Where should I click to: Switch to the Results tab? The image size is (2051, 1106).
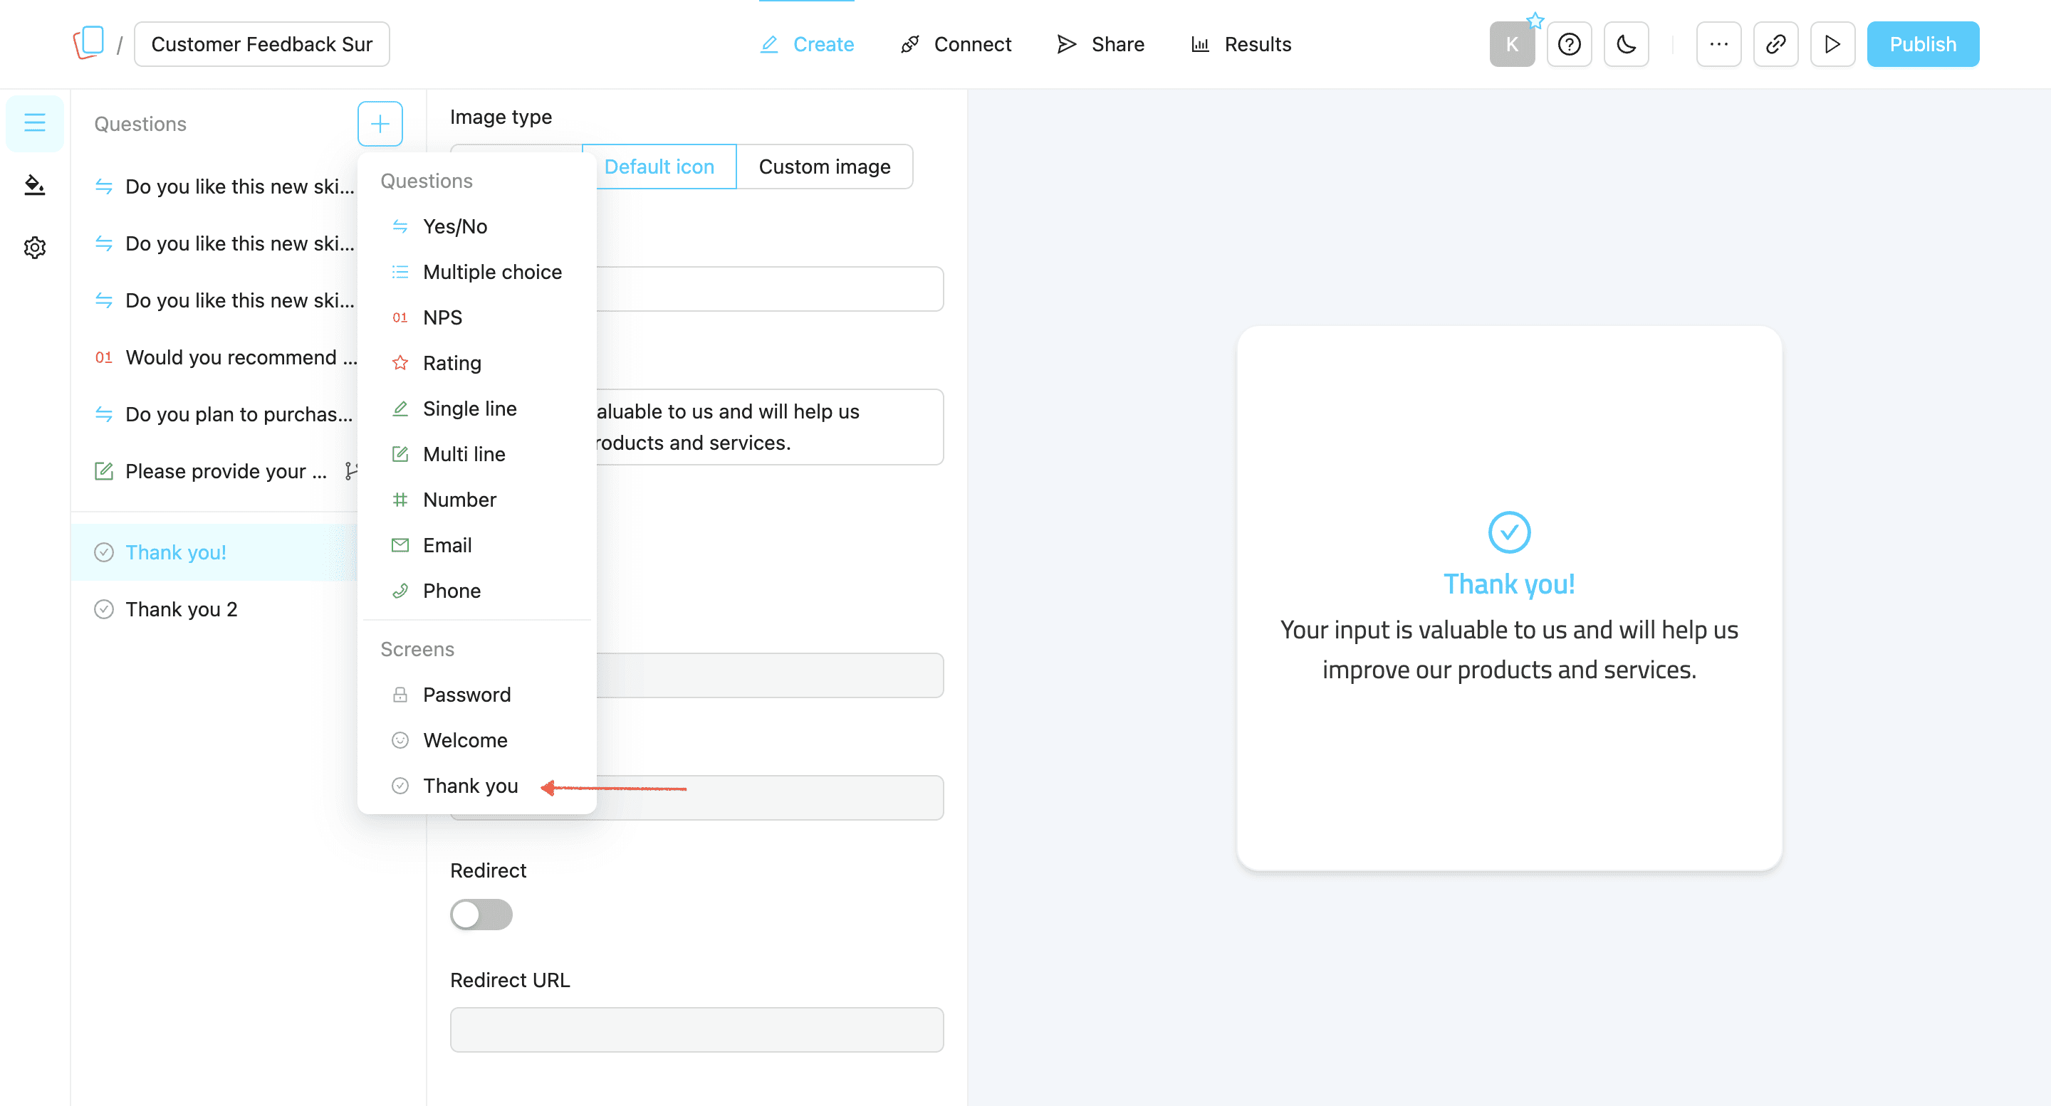coord(1241,45)
